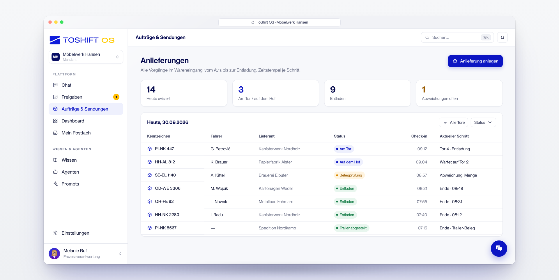
Task: Open the floating chat bubble button
Action: pos(499,248)
